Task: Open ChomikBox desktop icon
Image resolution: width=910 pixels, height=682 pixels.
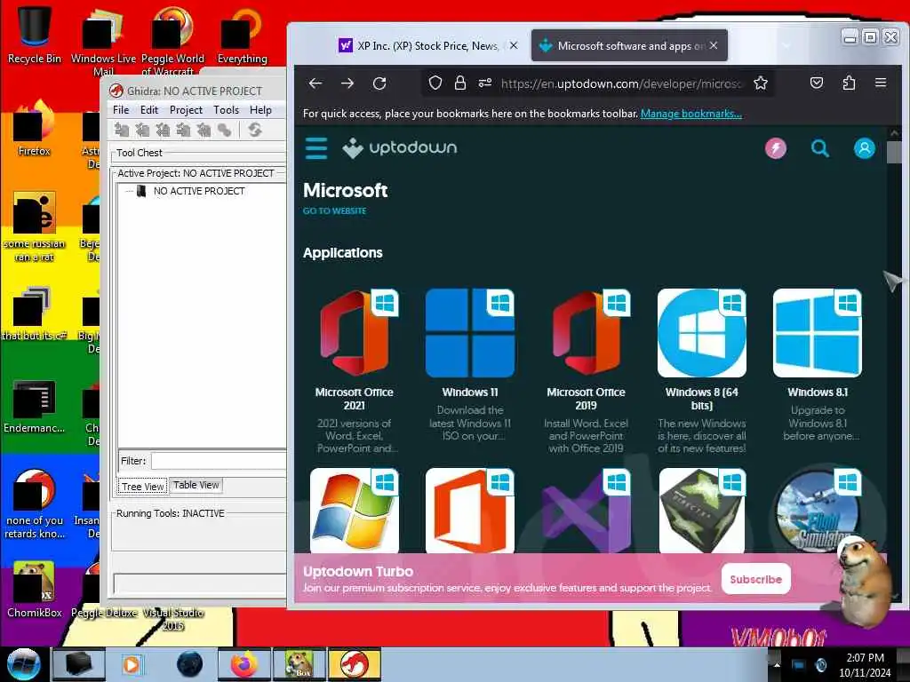Action: point(34,589)
